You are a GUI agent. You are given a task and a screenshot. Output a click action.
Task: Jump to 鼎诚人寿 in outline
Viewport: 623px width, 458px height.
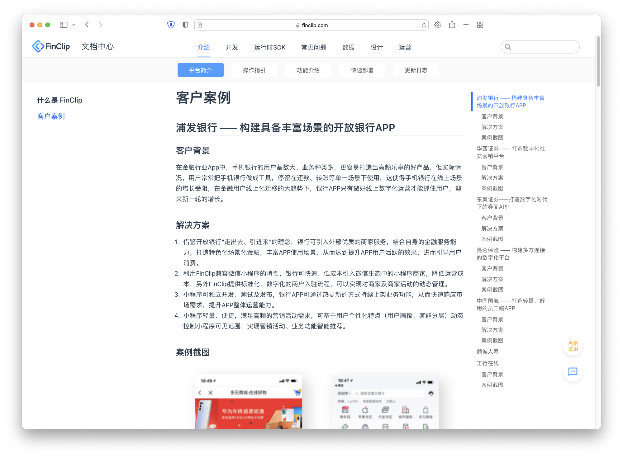click(x=487, y=352)
